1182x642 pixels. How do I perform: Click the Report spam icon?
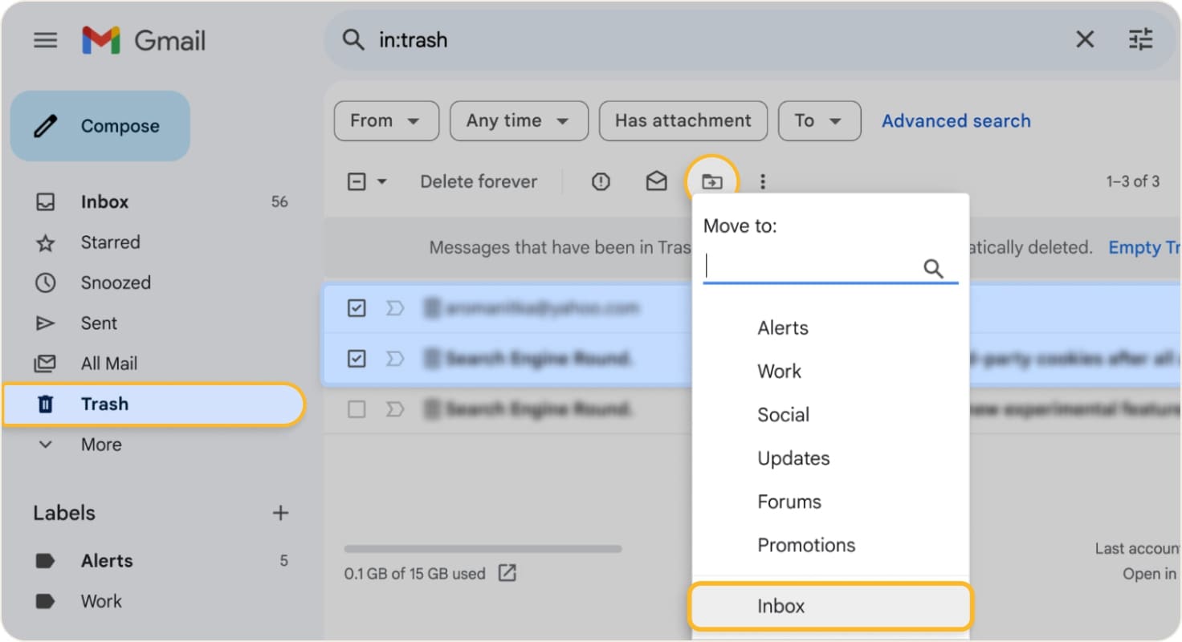click(601, 182)
